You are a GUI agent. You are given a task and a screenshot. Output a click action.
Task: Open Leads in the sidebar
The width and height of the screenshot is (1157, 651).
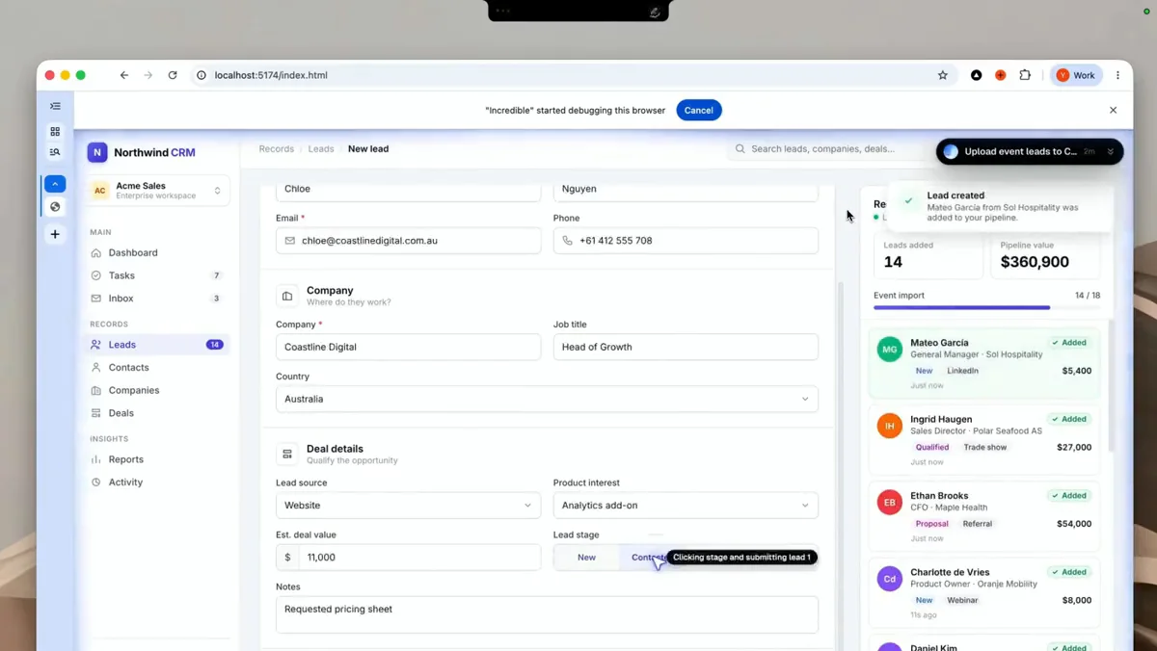pos(158,345)
